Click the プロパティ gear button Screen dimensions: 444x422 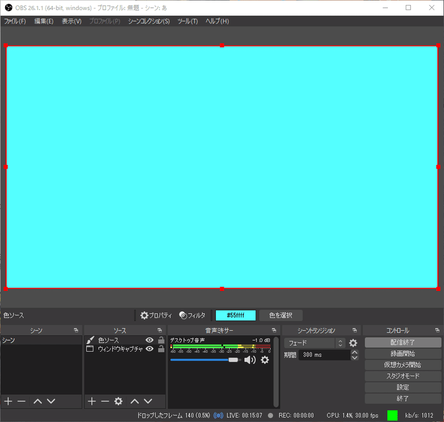click(157, 315)
